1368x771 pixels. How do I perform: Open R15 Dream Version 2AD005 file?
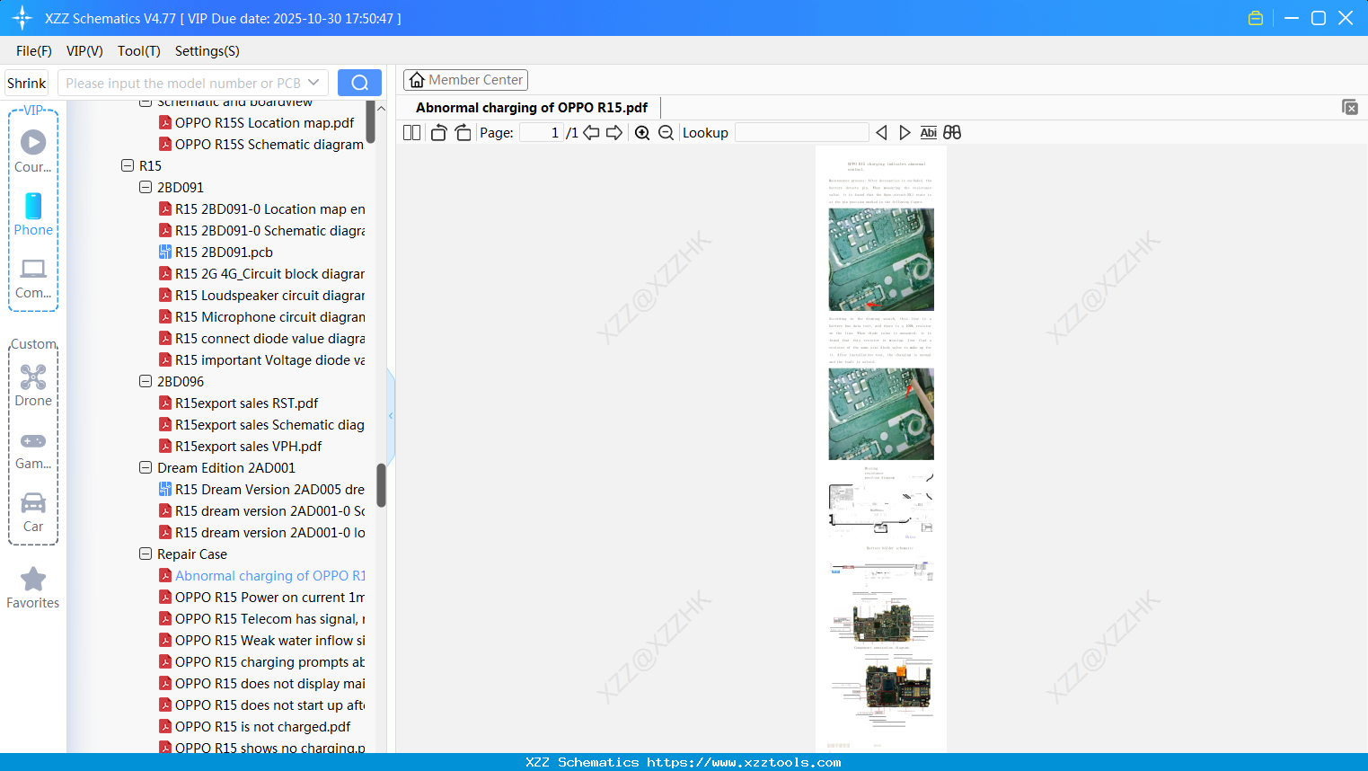click(261, 489)
